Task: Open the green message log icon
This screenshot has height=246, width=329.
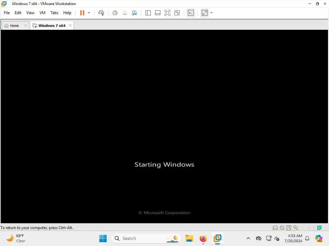Action: [x=319, y=228]
